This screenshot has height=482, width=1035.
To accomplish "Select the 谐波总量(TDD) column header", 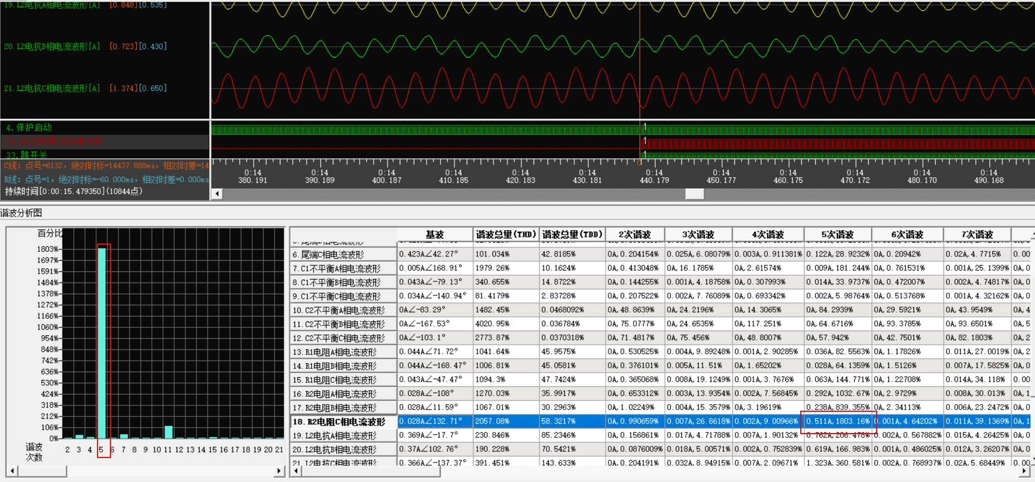I will [x=572, y=235].
